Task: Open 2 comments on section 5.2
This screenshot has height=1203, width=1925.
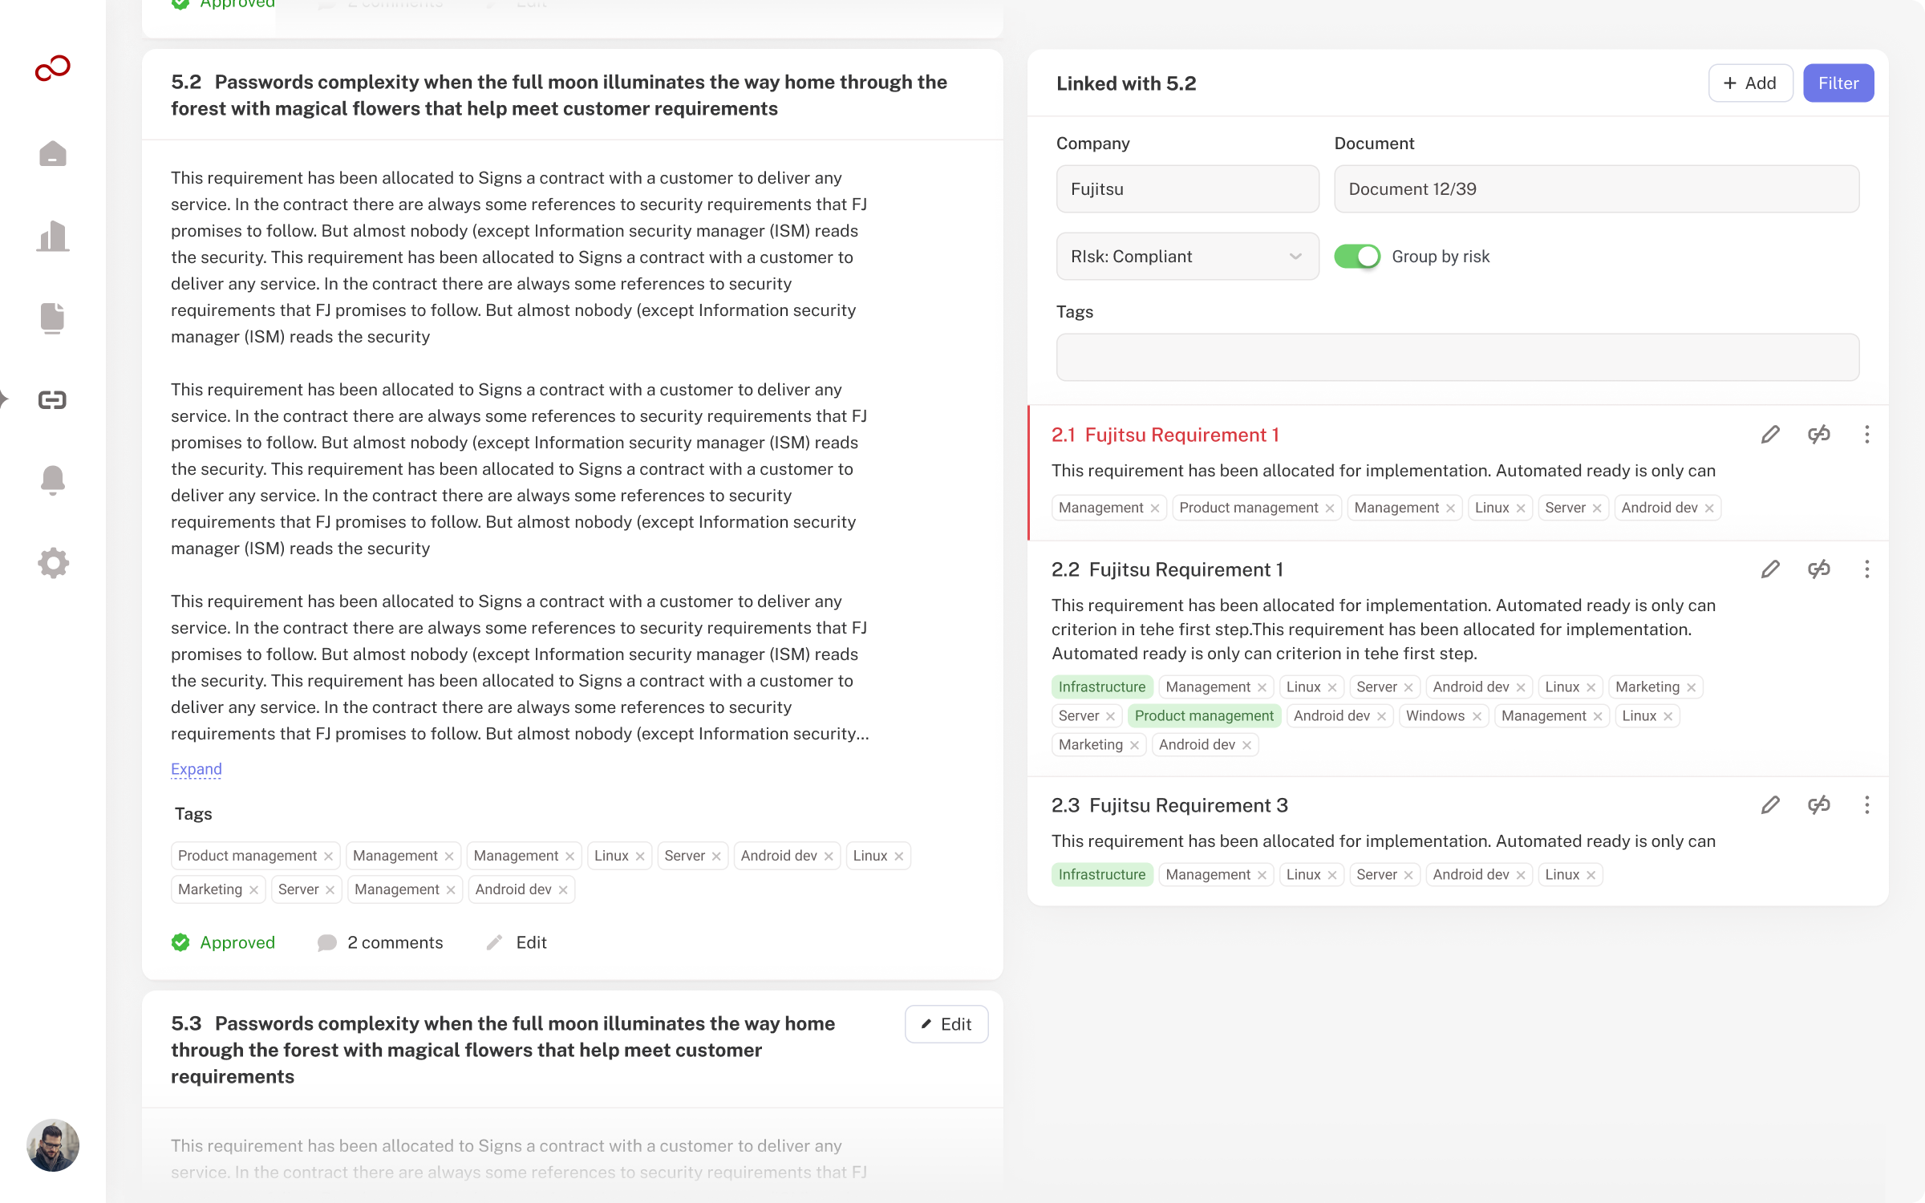Action: tap(381, 943)
